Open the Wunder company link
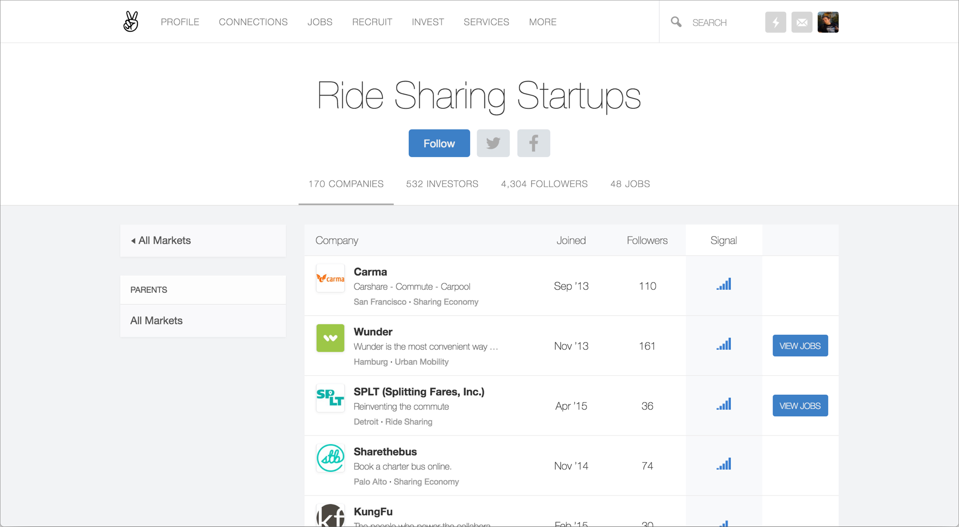The image size is (959, 527). pyautogui.click(x=373, y=332)
